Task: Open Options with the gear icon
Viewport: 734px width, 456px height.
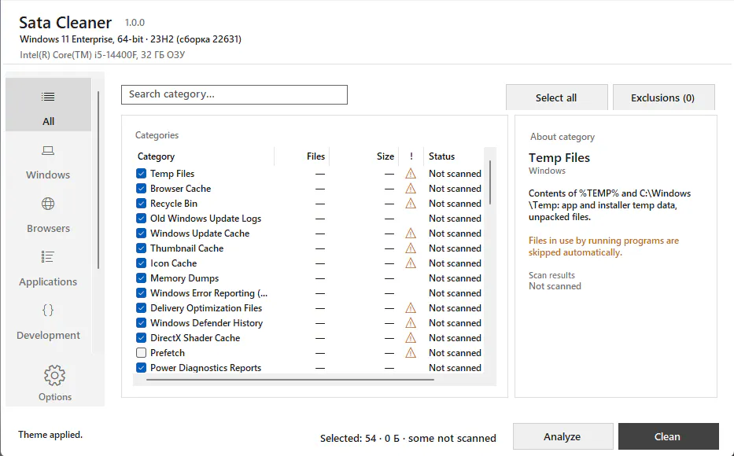Action: click(55, 383)
